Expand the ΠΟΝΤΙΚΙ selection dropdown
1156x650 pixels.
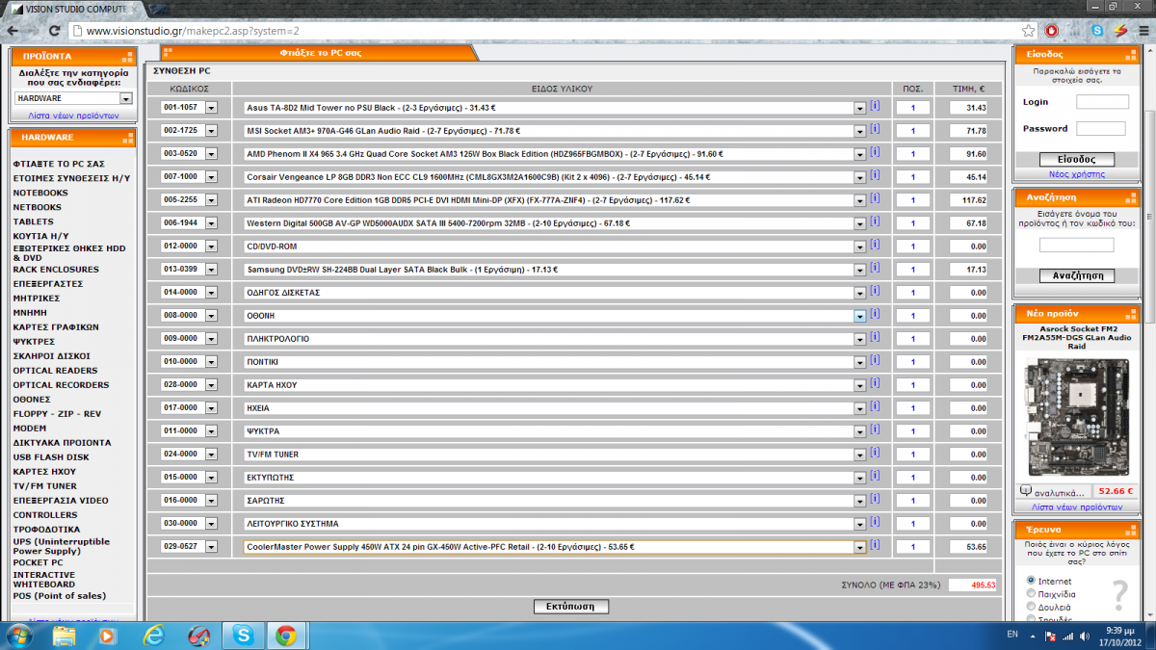[860, 362]
